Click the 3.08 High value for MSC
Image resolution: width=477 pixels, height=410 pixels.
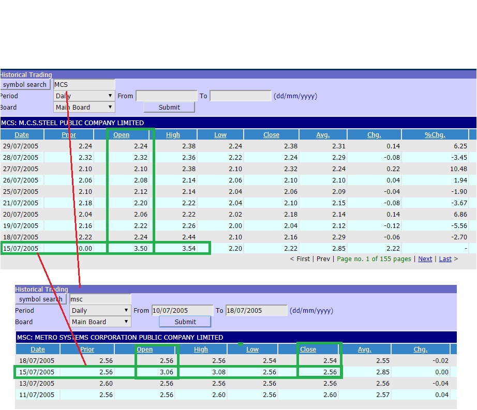219,372
